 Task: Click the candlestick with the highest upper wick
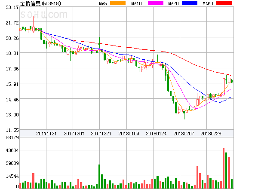34,24
